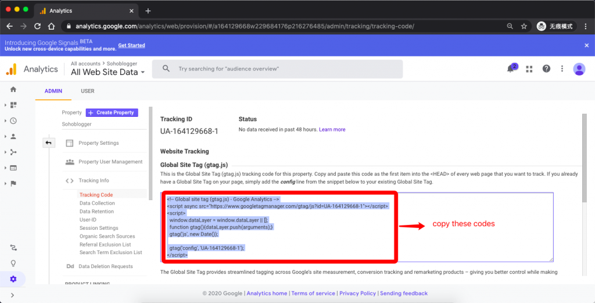Open the Admin gear icon
This screenshot has height=303, width=595.
(x=13, y=279)
